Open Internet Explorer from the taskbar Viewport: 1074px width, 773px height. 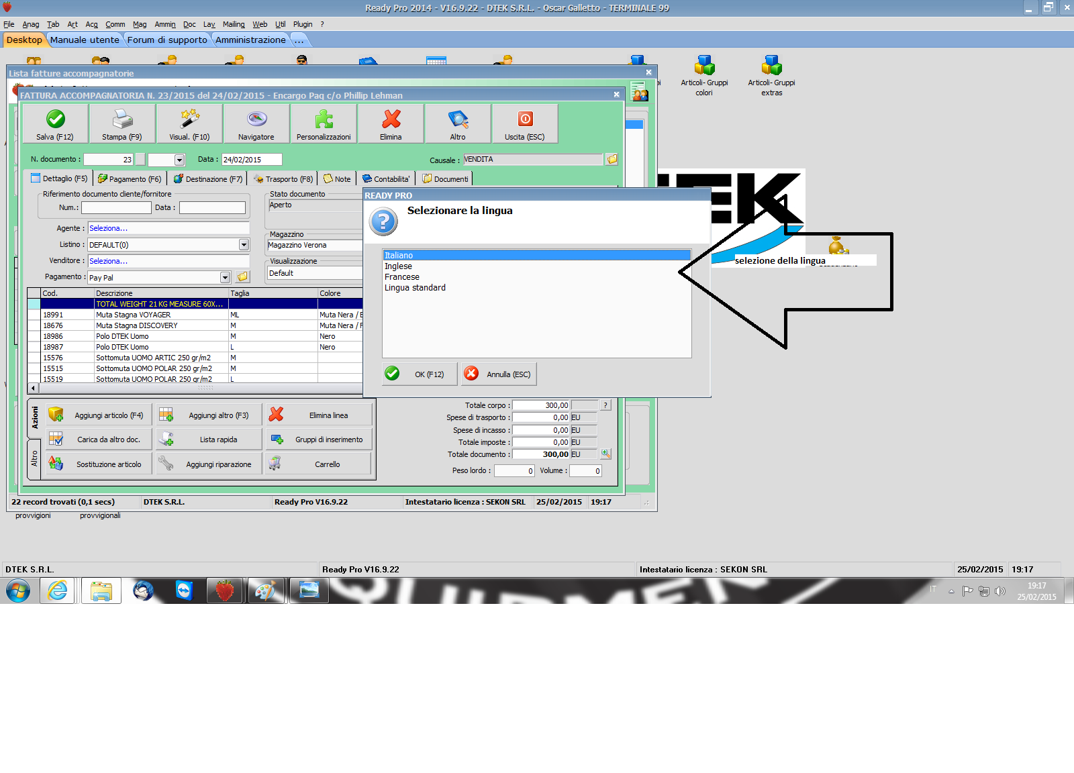coord(58,590)
